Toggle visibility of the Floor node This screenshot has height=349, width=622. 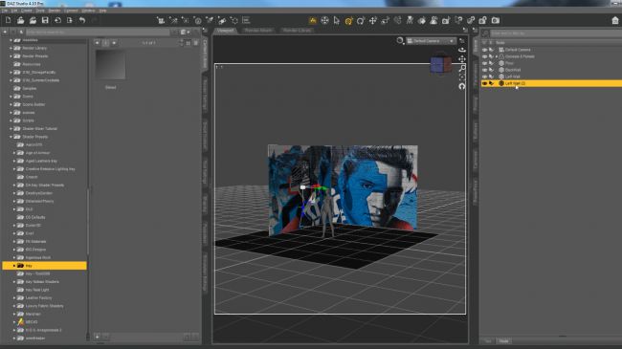coord(484,63)
